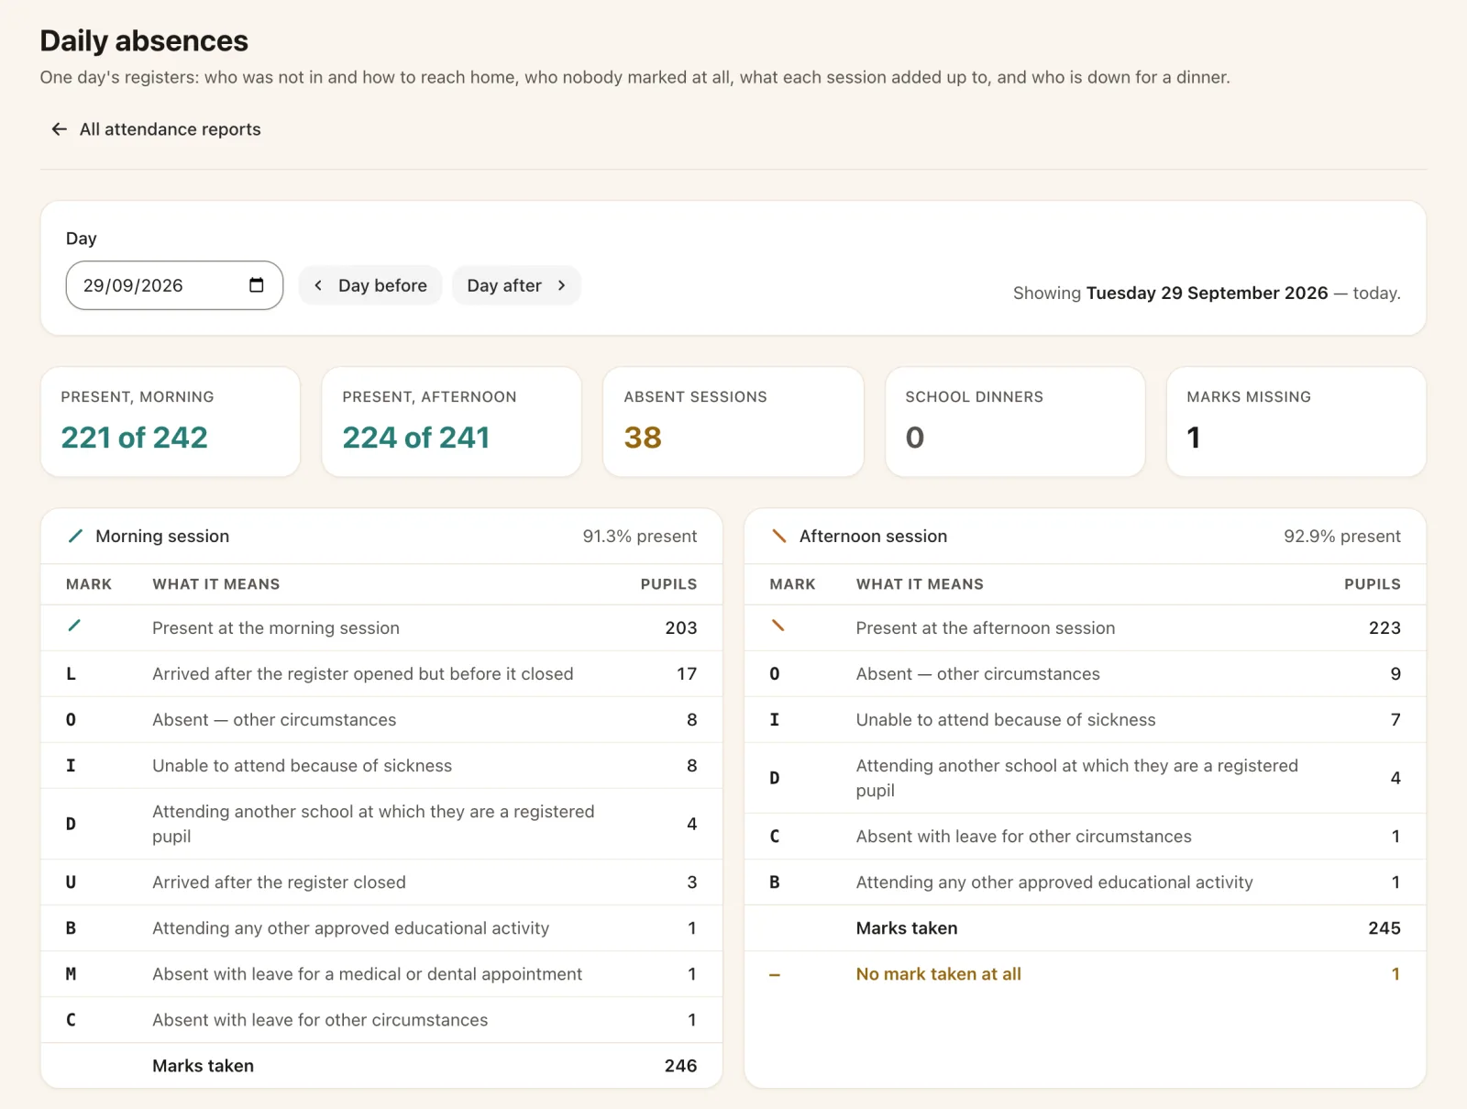Select the L late arrival row in morning table
The width and height of the screenshot is (1467, 1109).
[381, 674]
